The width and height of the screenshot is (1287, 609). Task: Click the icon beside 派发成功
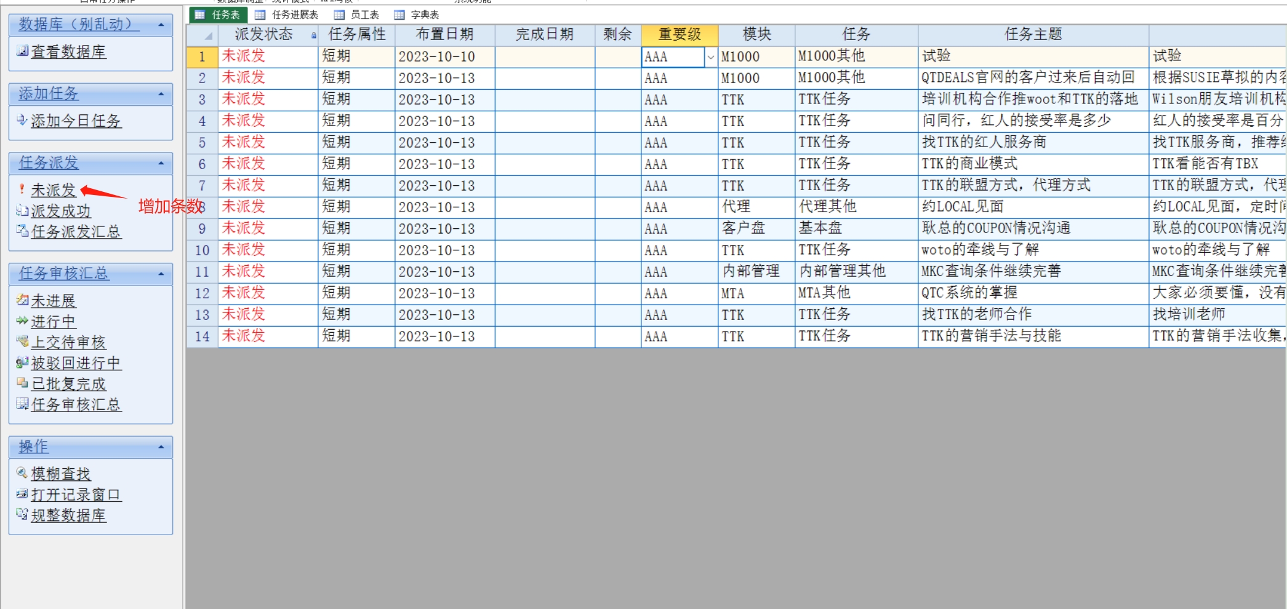[x=22, y=210]
